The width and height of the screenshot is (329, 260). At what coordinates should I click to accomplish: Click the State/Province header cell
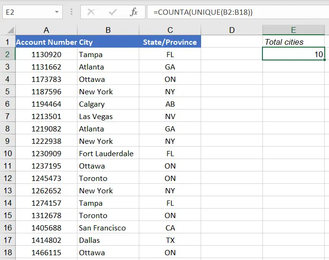coord(170,42)
